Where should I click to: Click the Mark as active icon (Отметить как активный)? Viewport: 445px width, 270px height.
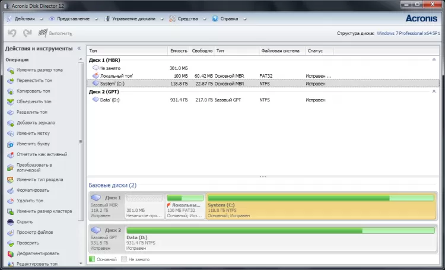11,154
